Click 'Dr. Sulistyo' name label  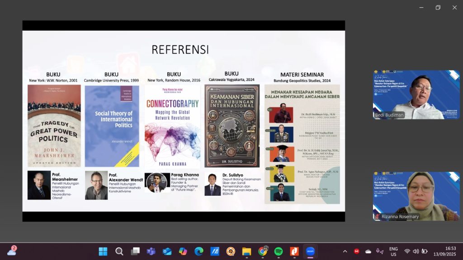[233, 175]
